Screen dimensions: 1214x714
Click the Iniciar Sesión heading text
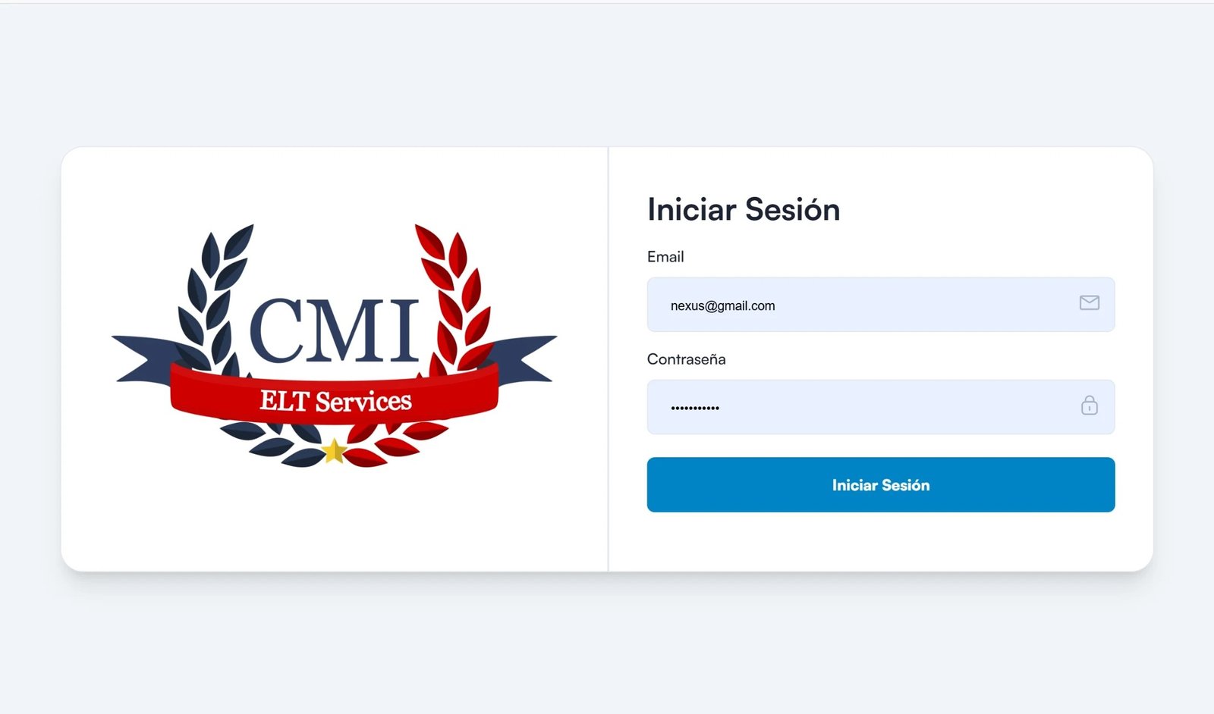pyautogui.click(x=744, y=210)
